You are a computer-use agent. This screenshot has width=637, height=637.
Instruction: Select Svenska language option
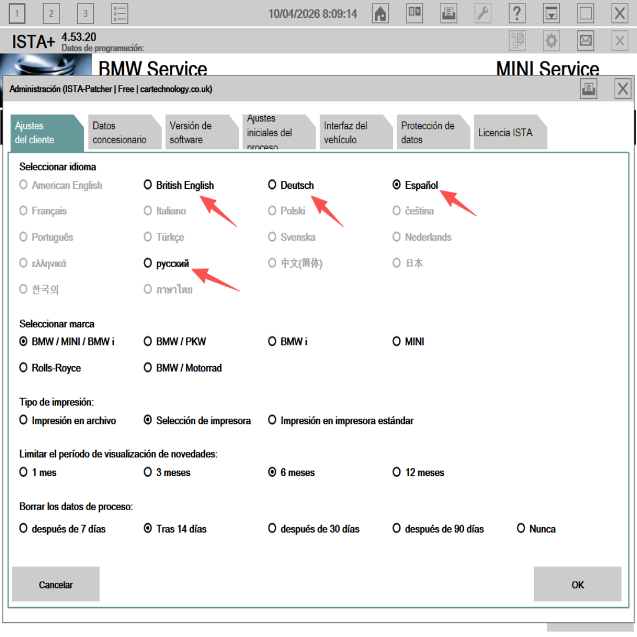[x=291, y=237]
